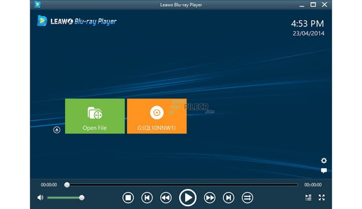Close the Leawo Blu-ray Player window
Image resolution: width=362 pixels, height=209 pixels.
pos(324,5)
